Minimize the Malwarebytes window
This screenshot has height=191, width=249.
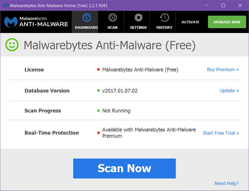tap(206, 6)
